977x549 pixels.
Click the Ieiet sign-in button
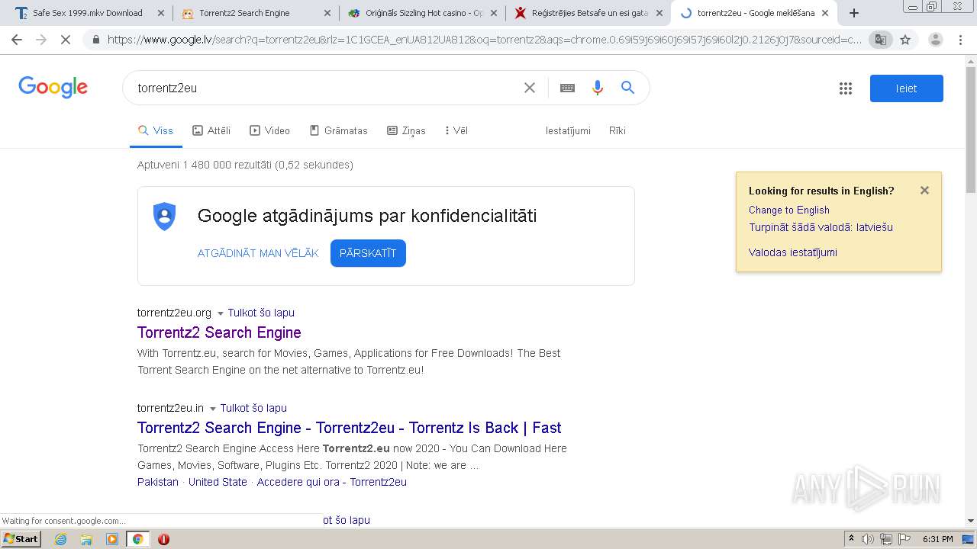click(906, 88)
